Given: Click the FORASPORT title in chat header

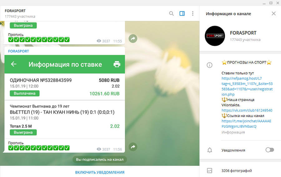Looking at the screenshot, I should tap(15, 11).
